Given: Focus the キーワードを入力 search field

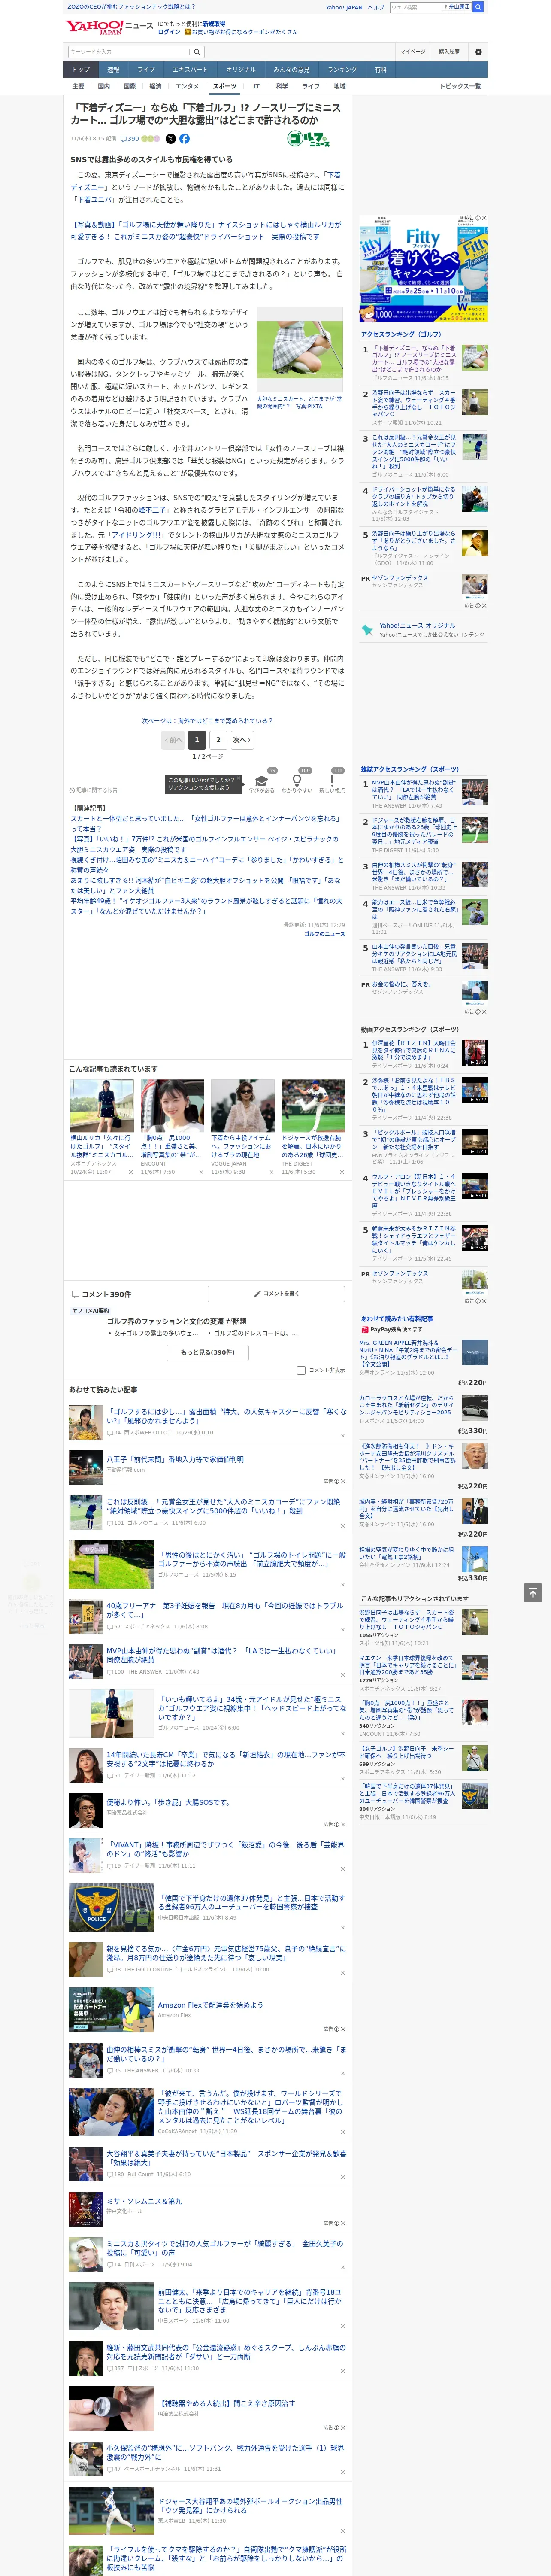Looking at the screenshot, I should coord(129,52).
